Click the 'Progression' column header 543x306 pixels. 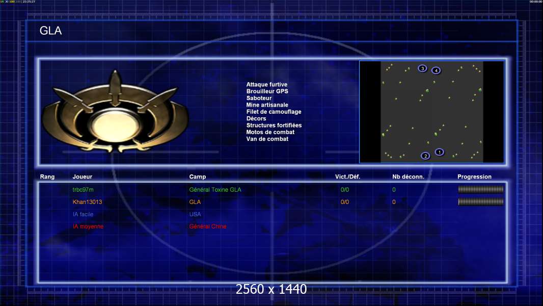click(x=474, y=177)
